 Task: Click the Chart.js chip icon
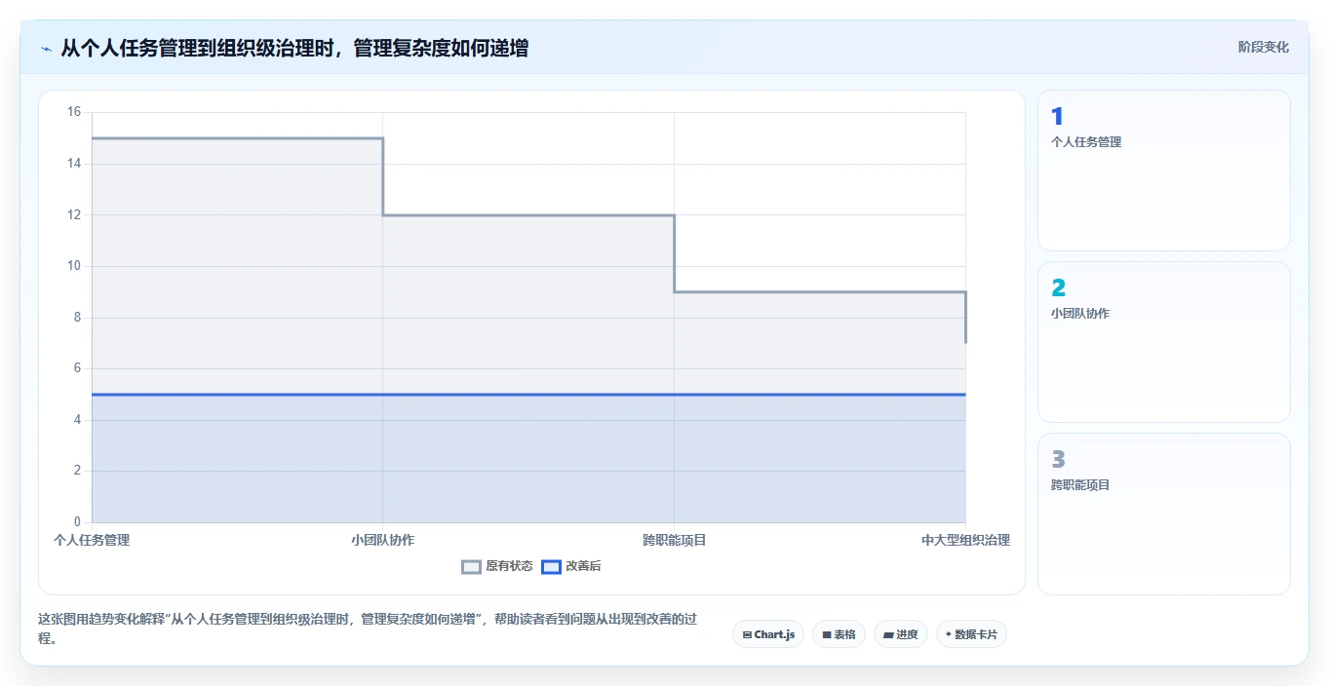pyautogui.click(x=747, y=634)
